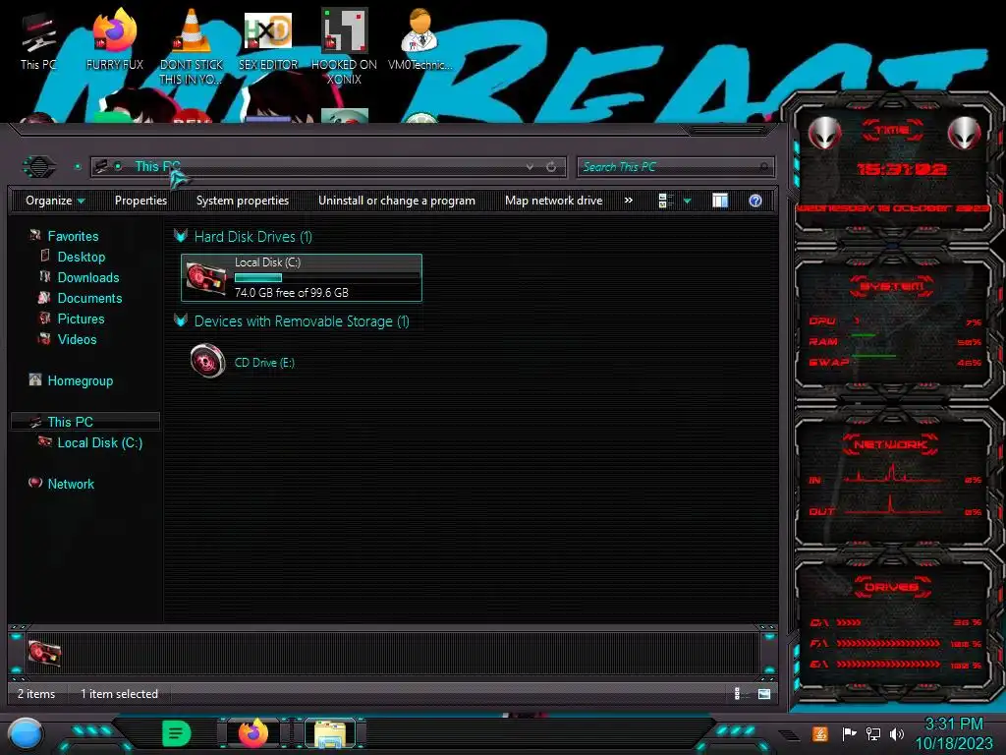
Task: Open the view options dropdown arrow
Action: tap(687, 201)
